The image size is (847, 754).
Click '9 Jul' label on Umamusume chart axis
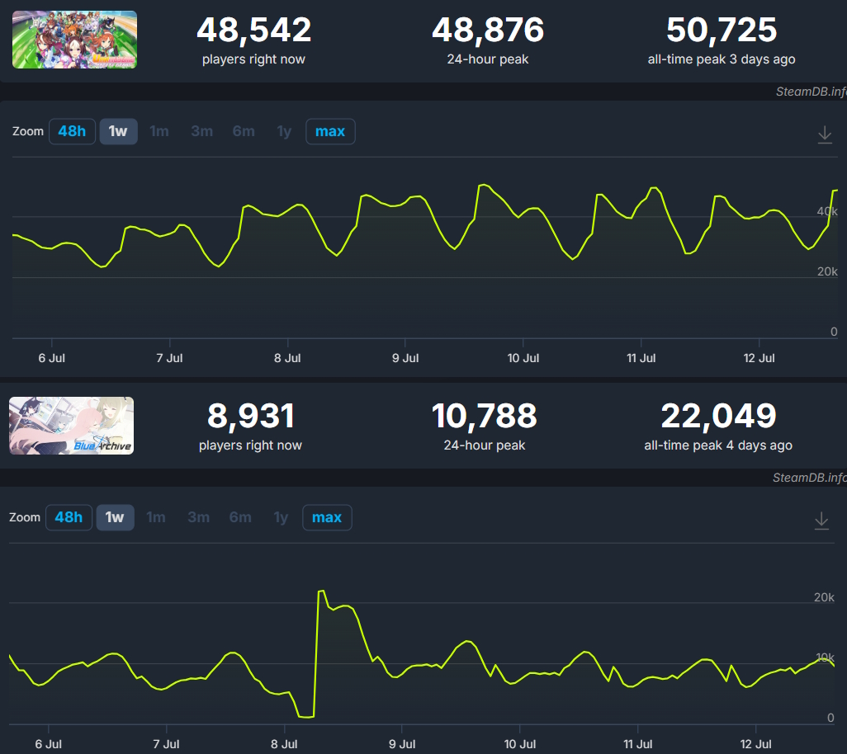pyautogui.click(x=405, y=358)
